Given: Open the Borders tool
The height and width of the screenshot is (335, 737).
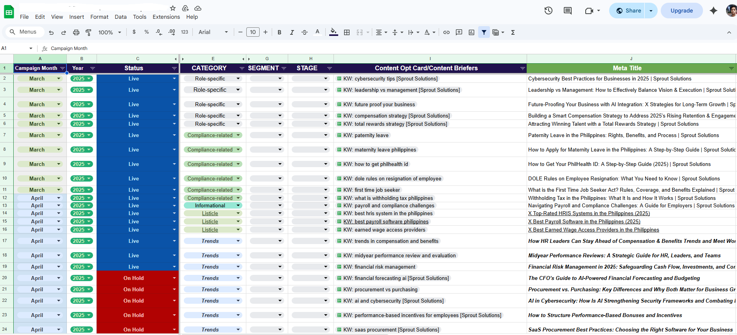Looking at the screenshot, I should tap(347, 32).
